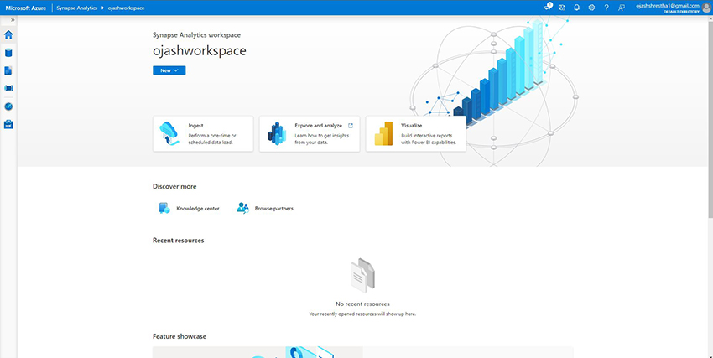
Task: Open the user account avatar
Action: 706,8
